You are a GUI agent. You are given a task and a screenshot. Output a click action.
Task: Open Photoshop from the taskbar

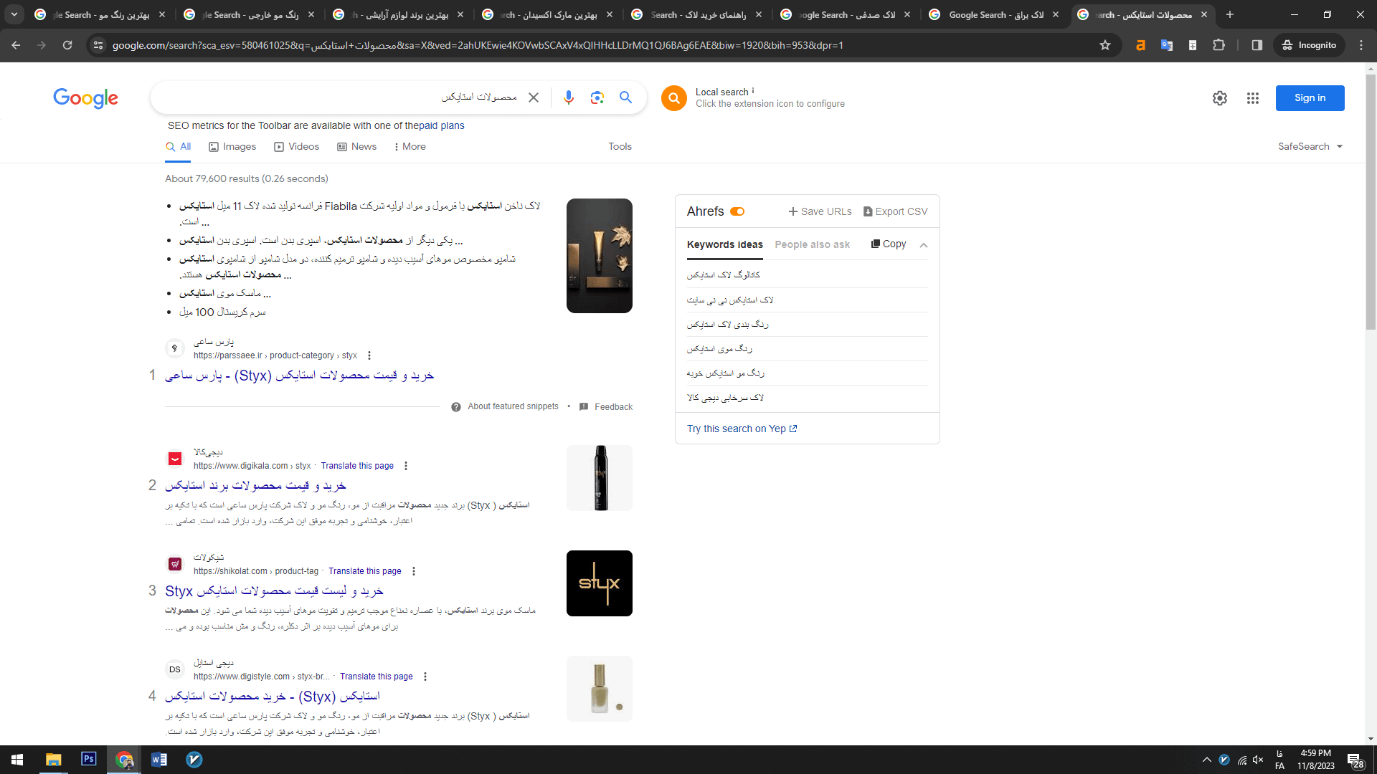(x=89, y=760)
